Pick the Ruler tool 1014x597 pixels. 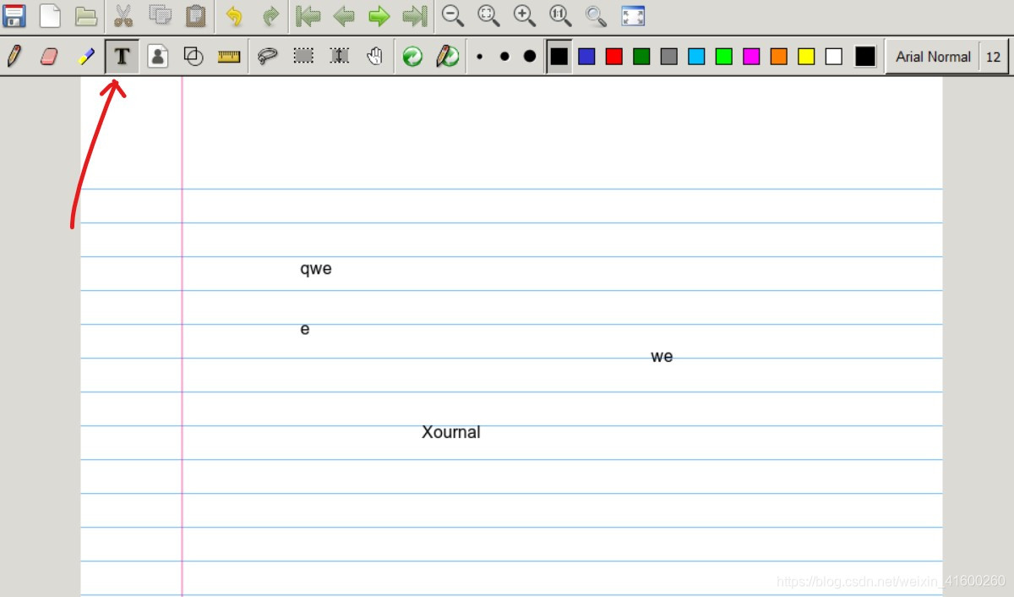pos(229,57)
